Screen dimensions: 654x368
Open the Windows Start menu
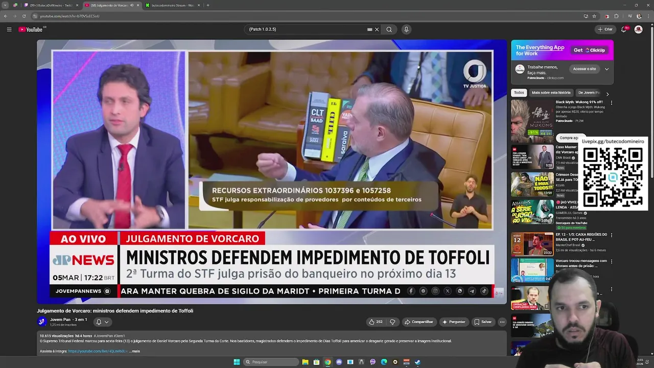(237, 362)
